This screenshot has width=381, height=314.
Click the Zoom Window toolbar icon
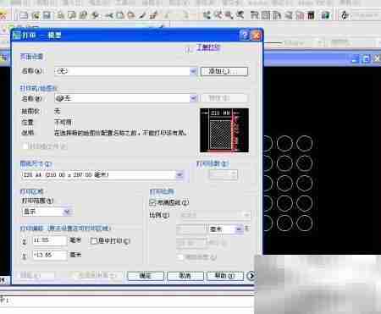pos(229,14)
